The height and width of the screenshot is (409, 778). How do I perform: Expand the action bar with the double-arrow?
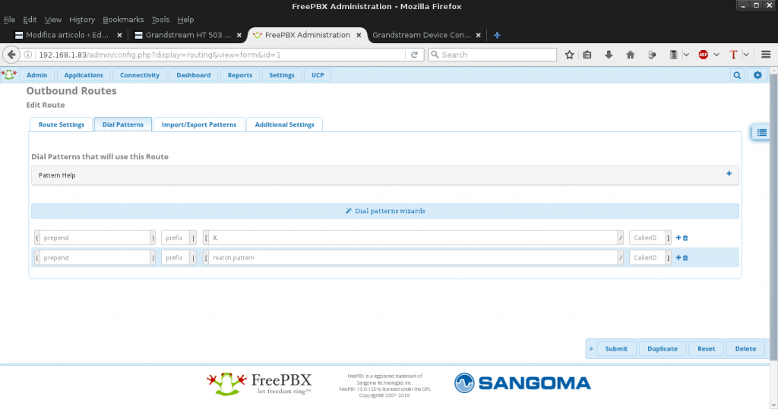(591, 349)
